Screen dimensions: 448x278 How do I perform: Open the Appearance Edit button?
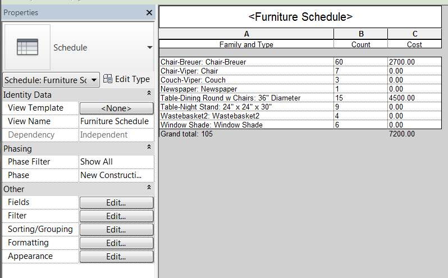pyautogui.click(x=116, y=256)
